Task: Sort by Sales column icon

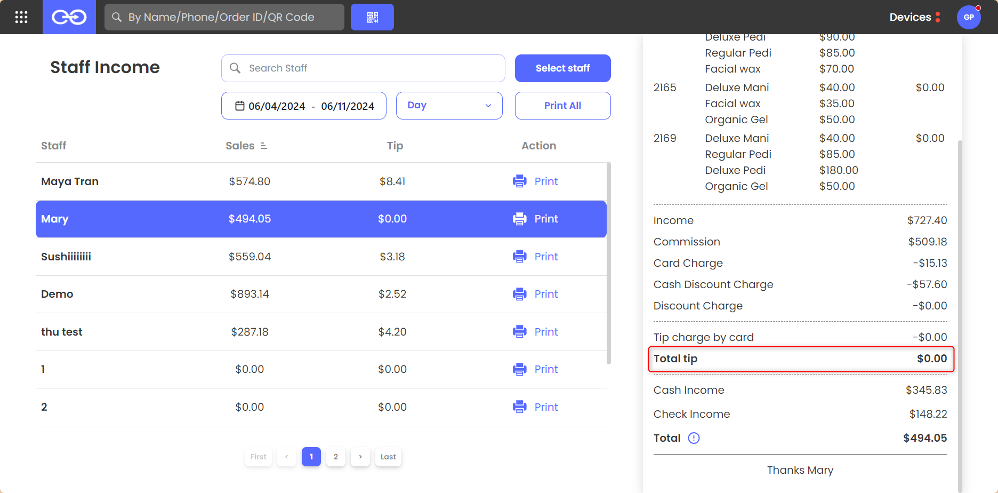Action: [263, 146]
